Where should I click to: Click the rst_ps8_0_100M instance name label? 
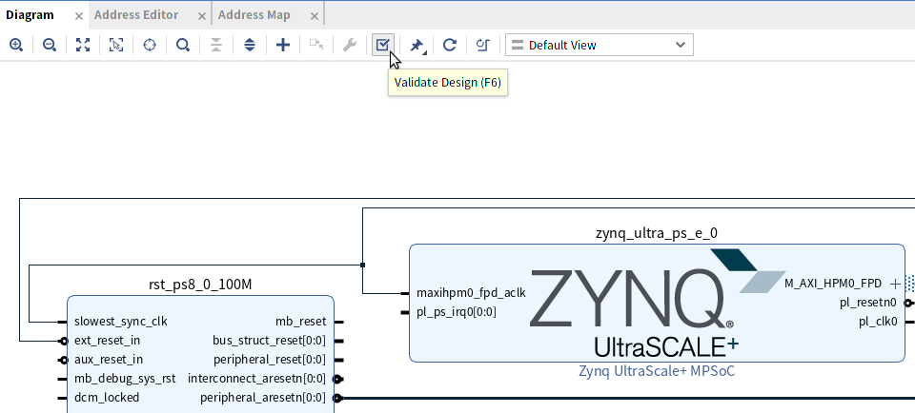point(201,285)
